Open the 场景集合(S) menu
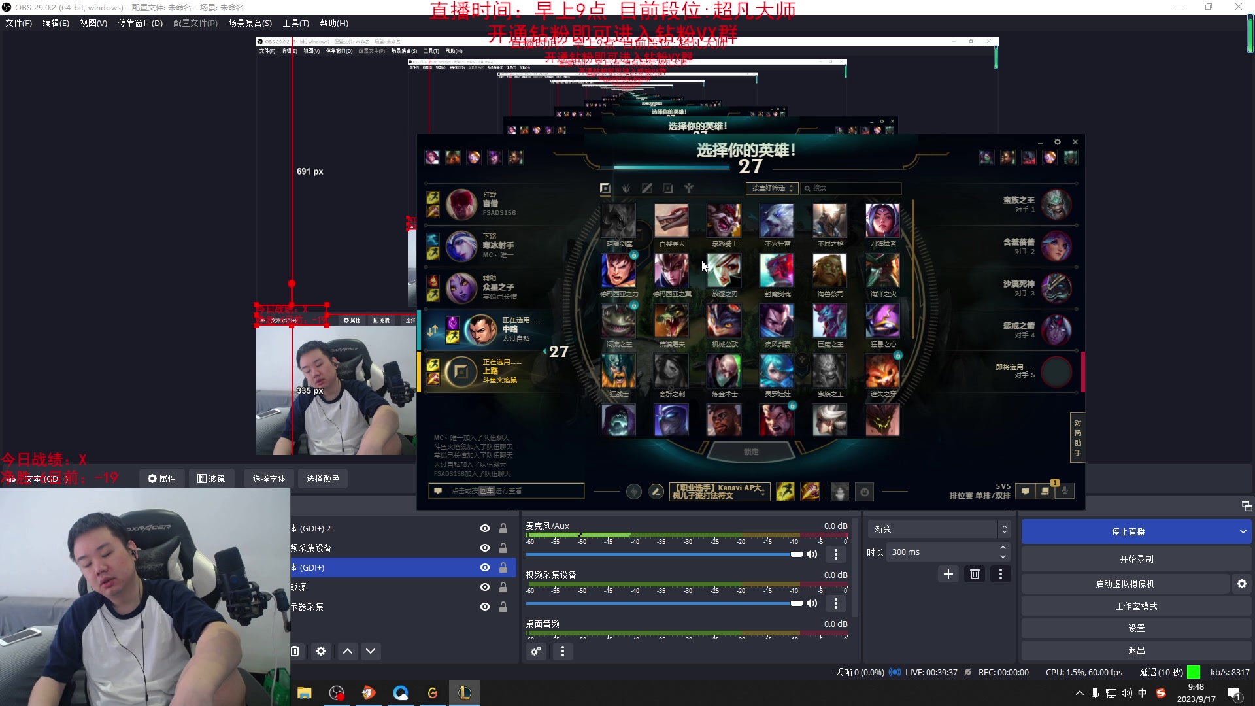This screenshot has width=1255, height=706. (250, 23)
